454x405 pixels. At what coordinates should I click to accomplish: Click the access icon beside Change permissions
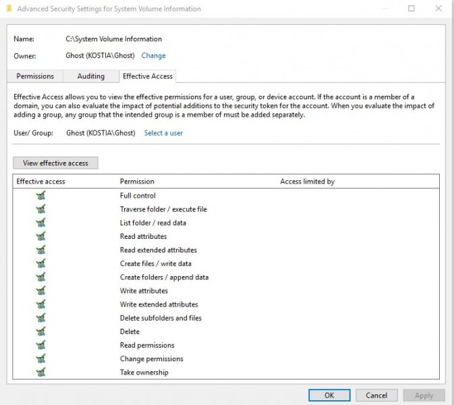click(x=40, y=358)
